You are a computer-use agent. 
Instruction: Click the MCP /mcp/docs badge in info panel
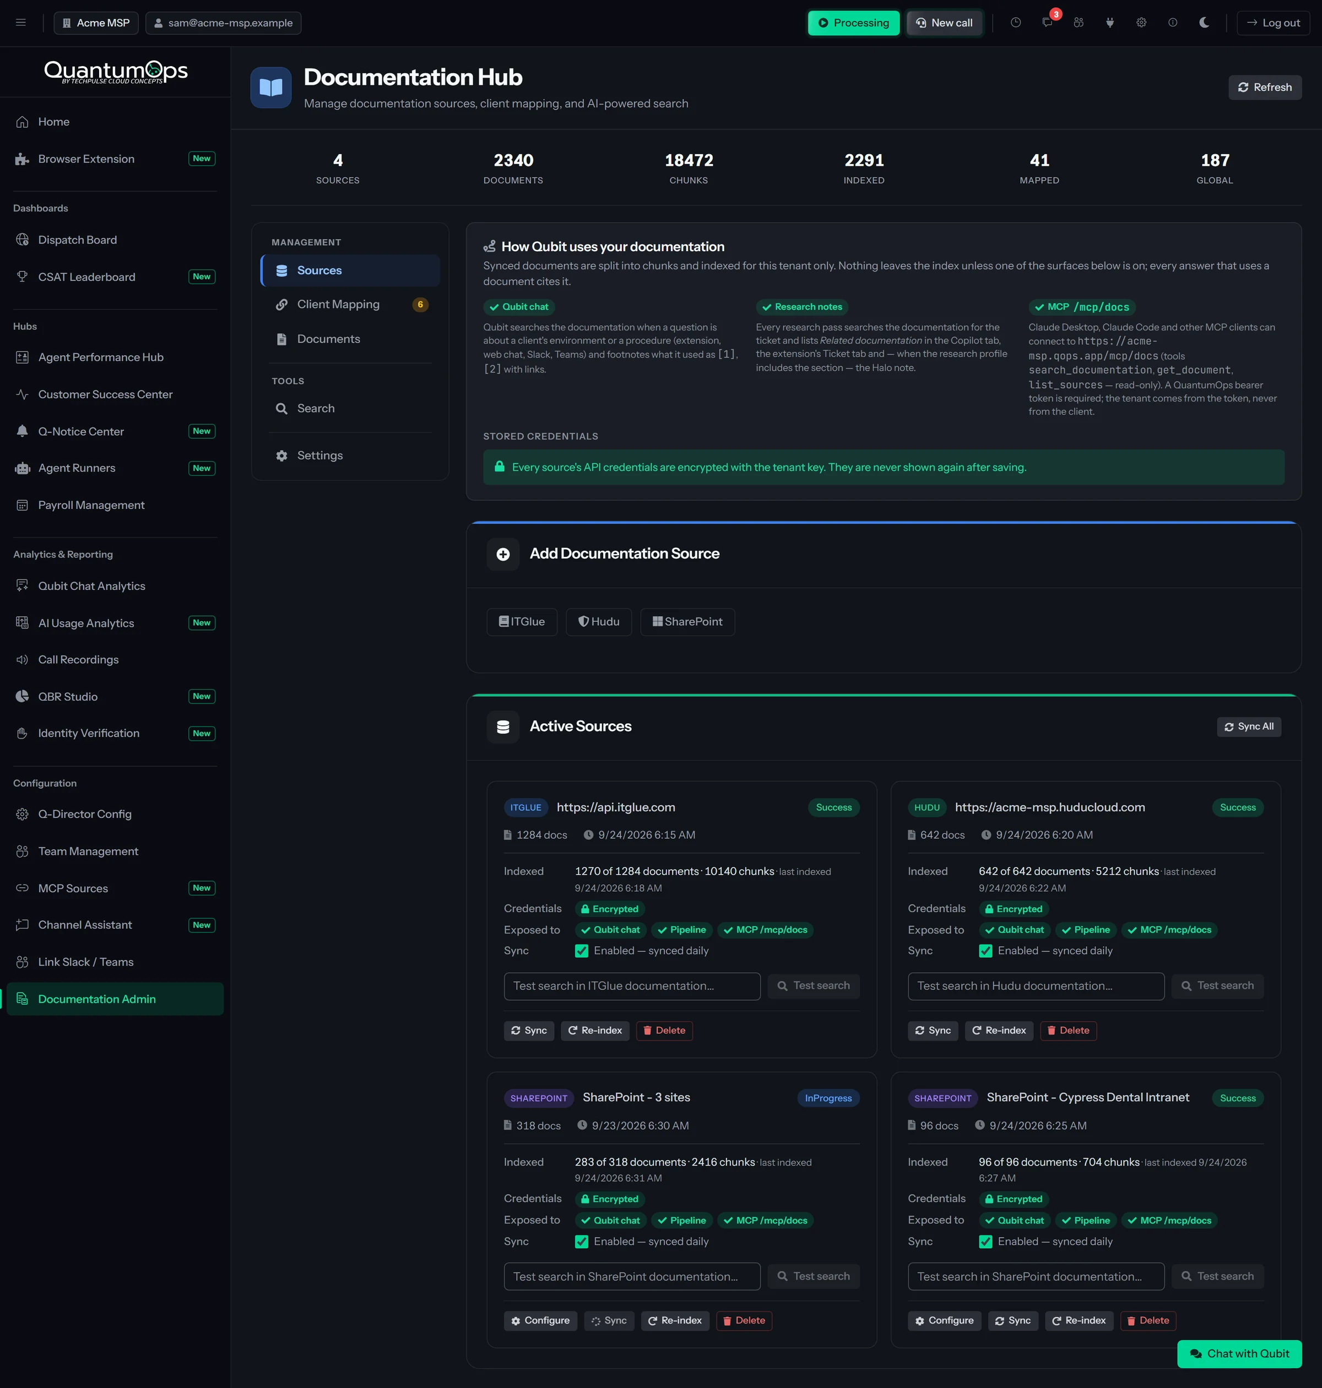1082,307
